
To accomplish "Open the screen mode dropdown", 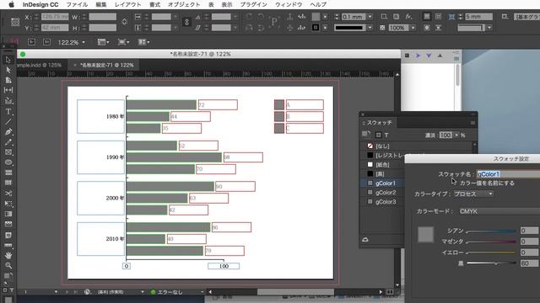I will coord(123,42).
